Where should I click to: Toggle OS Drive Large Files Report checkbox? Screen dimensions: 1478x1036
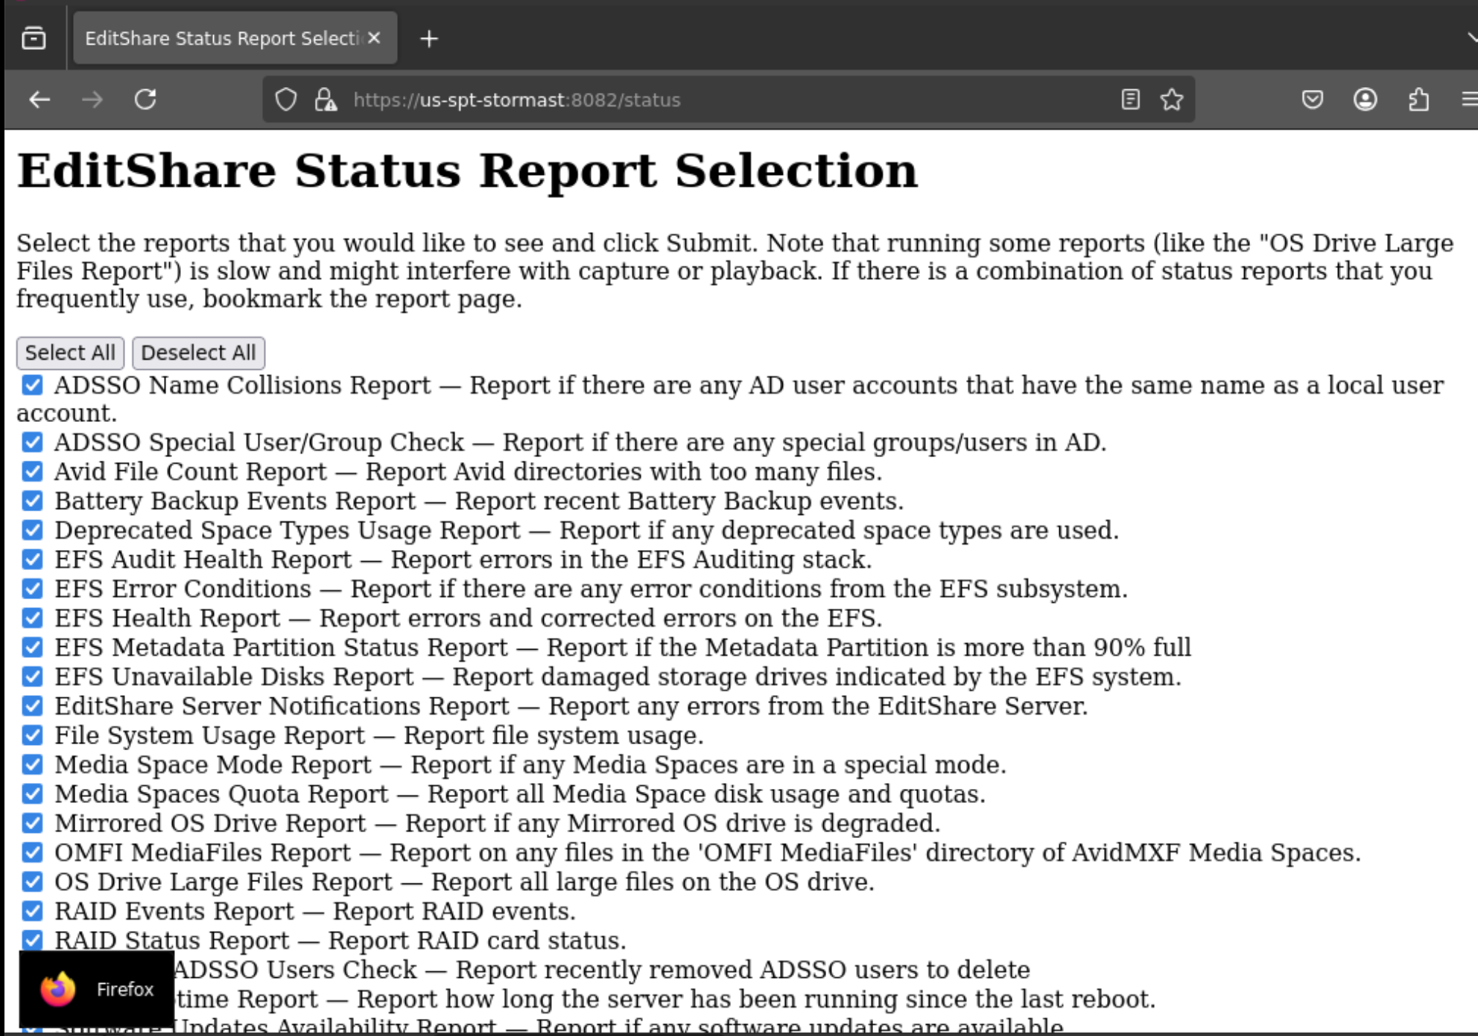point(32,881)
